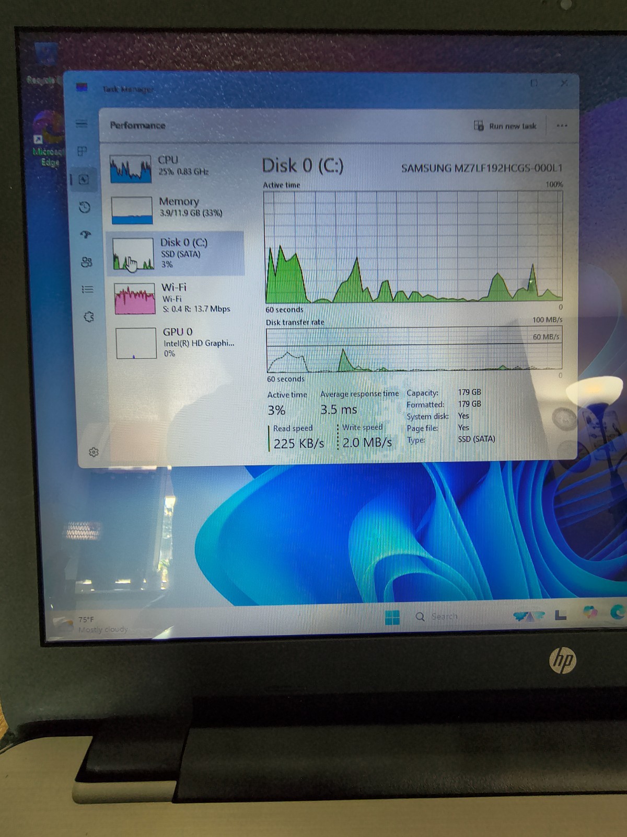Click the Disk 0 (C:) title heading

coord(303,166)
